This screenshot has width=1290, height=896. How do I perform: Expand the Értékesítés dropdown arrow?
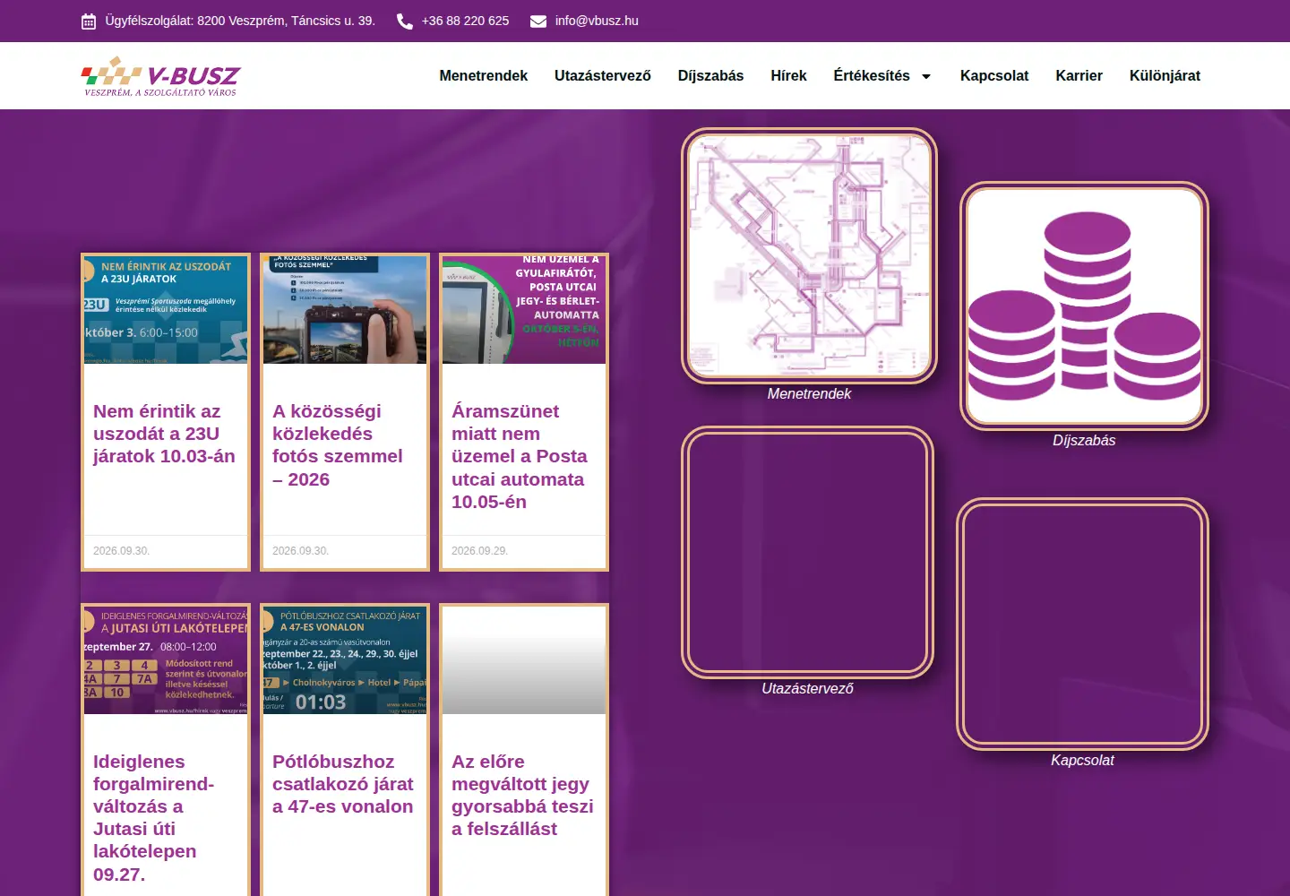(926, 76)
